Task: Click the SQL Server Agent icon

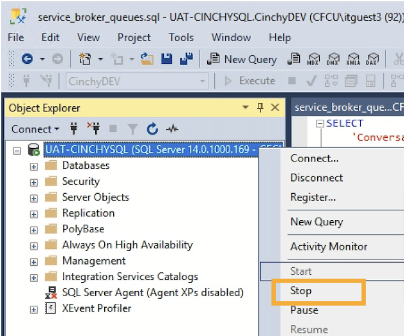Action: point(51,293)
